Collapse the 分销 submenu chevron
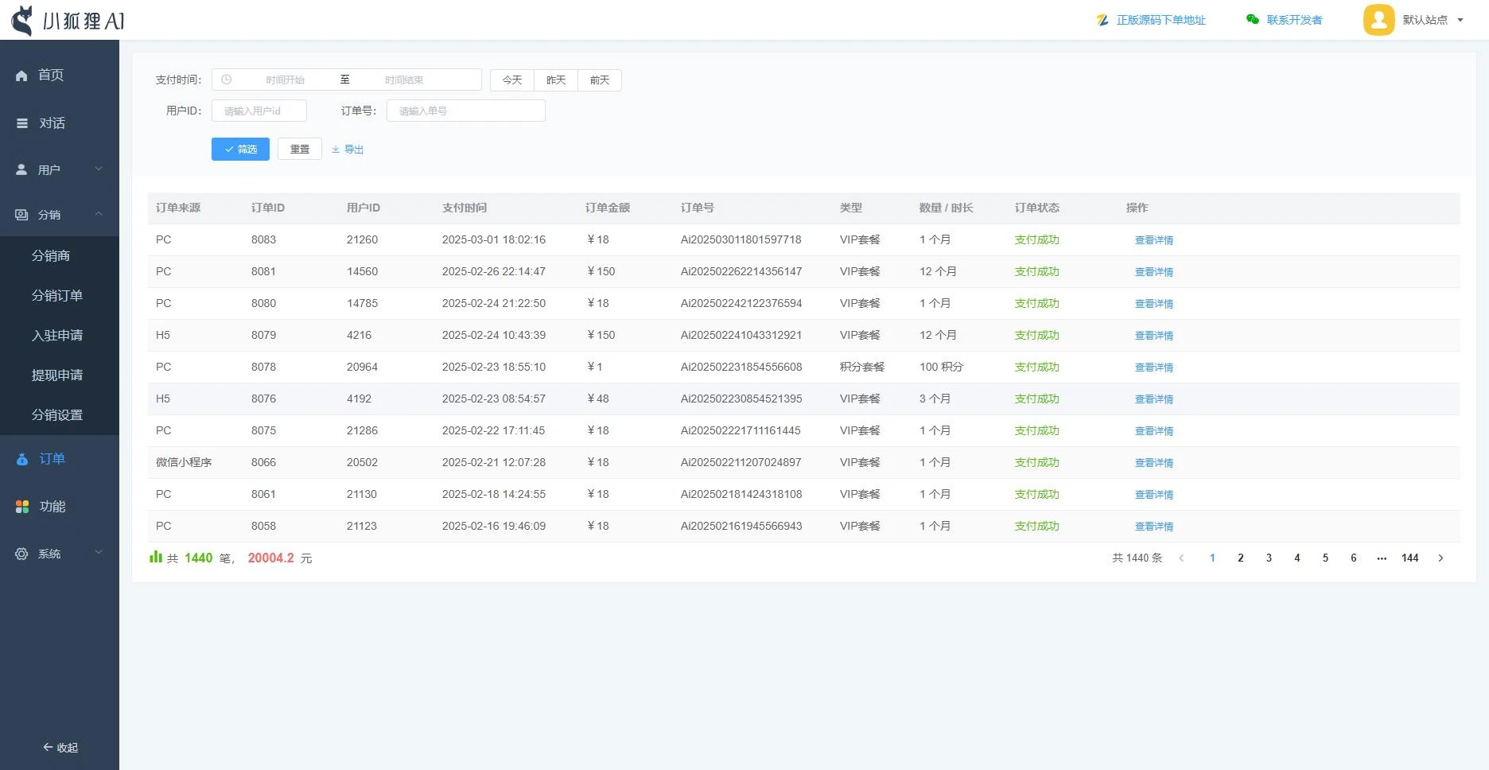1489x770 pixels. [99, 214]
